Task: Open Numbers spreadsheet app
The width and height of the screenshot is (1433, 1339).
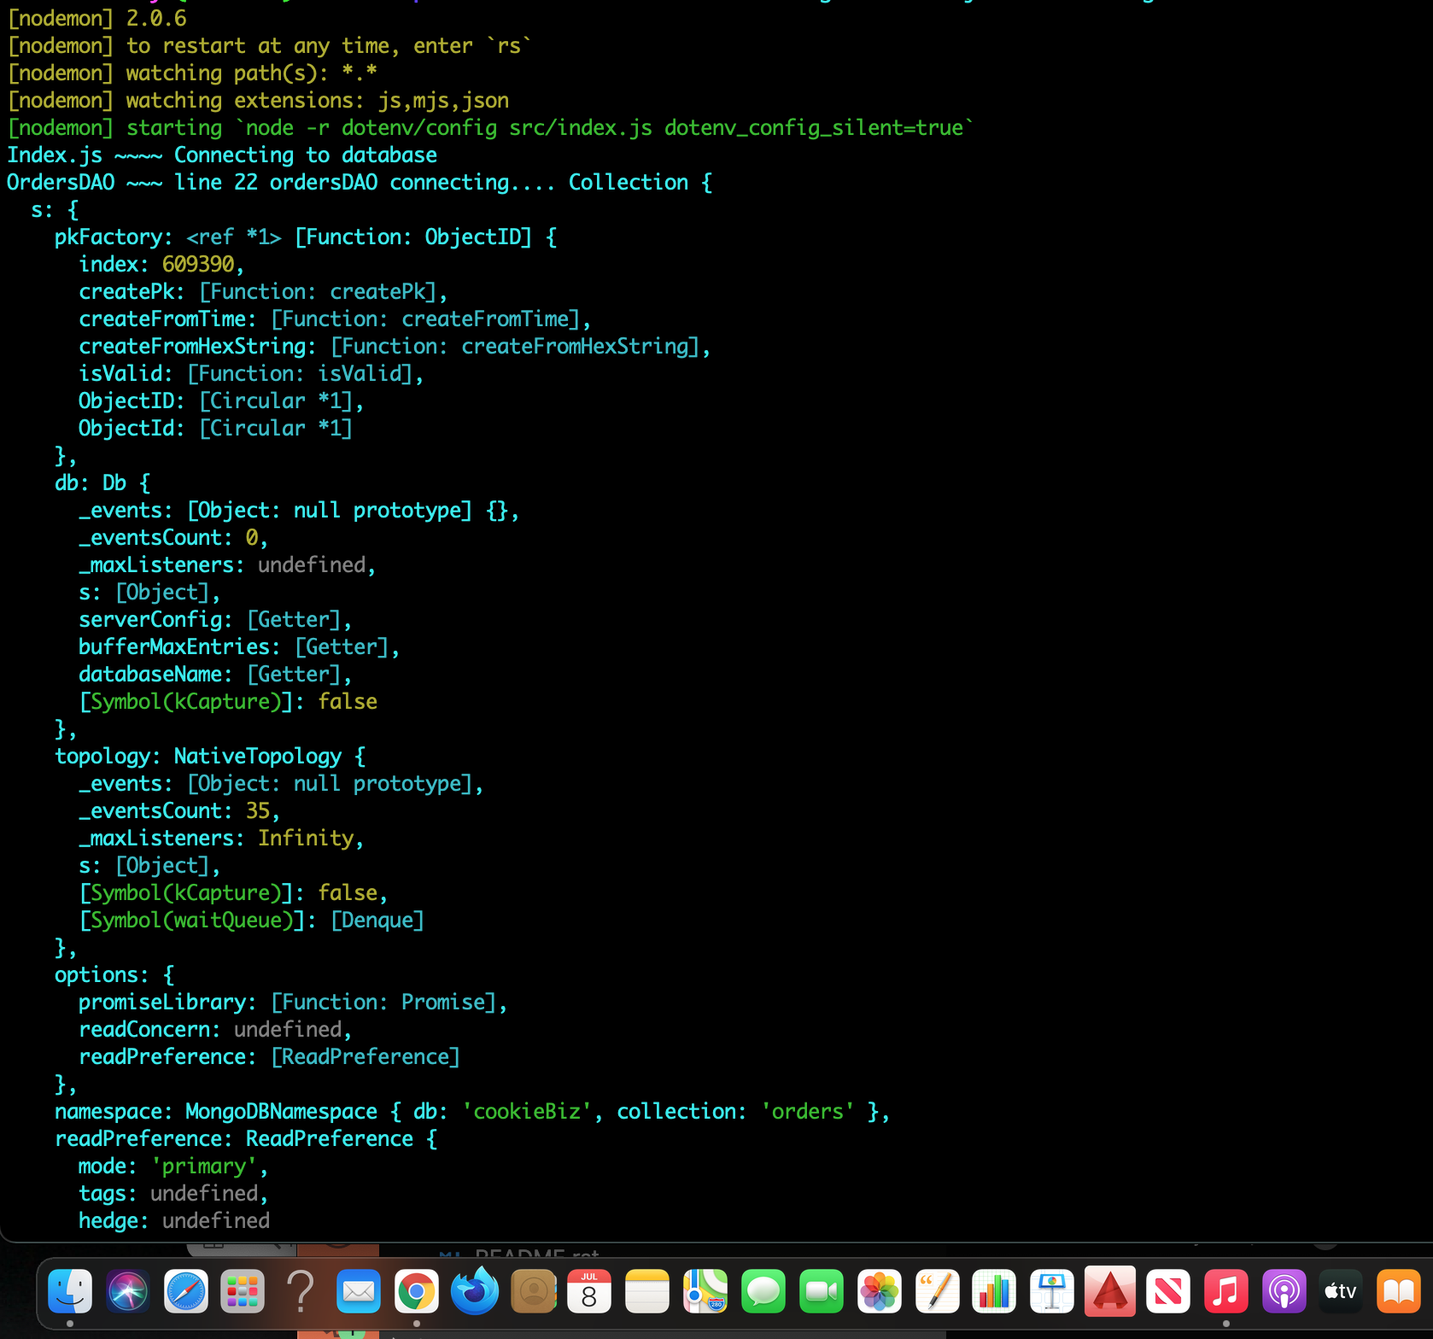Action: 994,1291
